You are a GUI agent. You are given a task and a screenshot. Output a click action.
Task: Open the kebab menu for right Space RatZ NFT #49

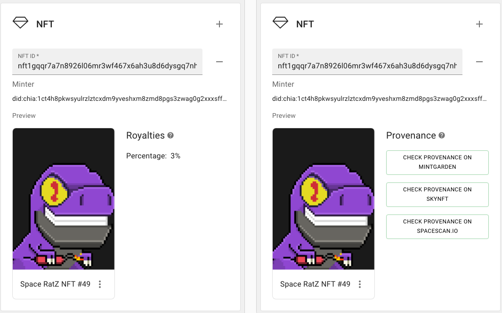(x=359, y=284)
